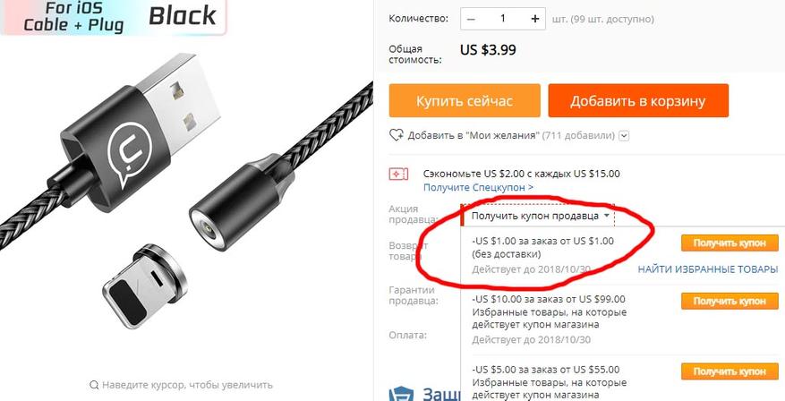Click the US $1.00 coupon description text

tap(542, 247)
